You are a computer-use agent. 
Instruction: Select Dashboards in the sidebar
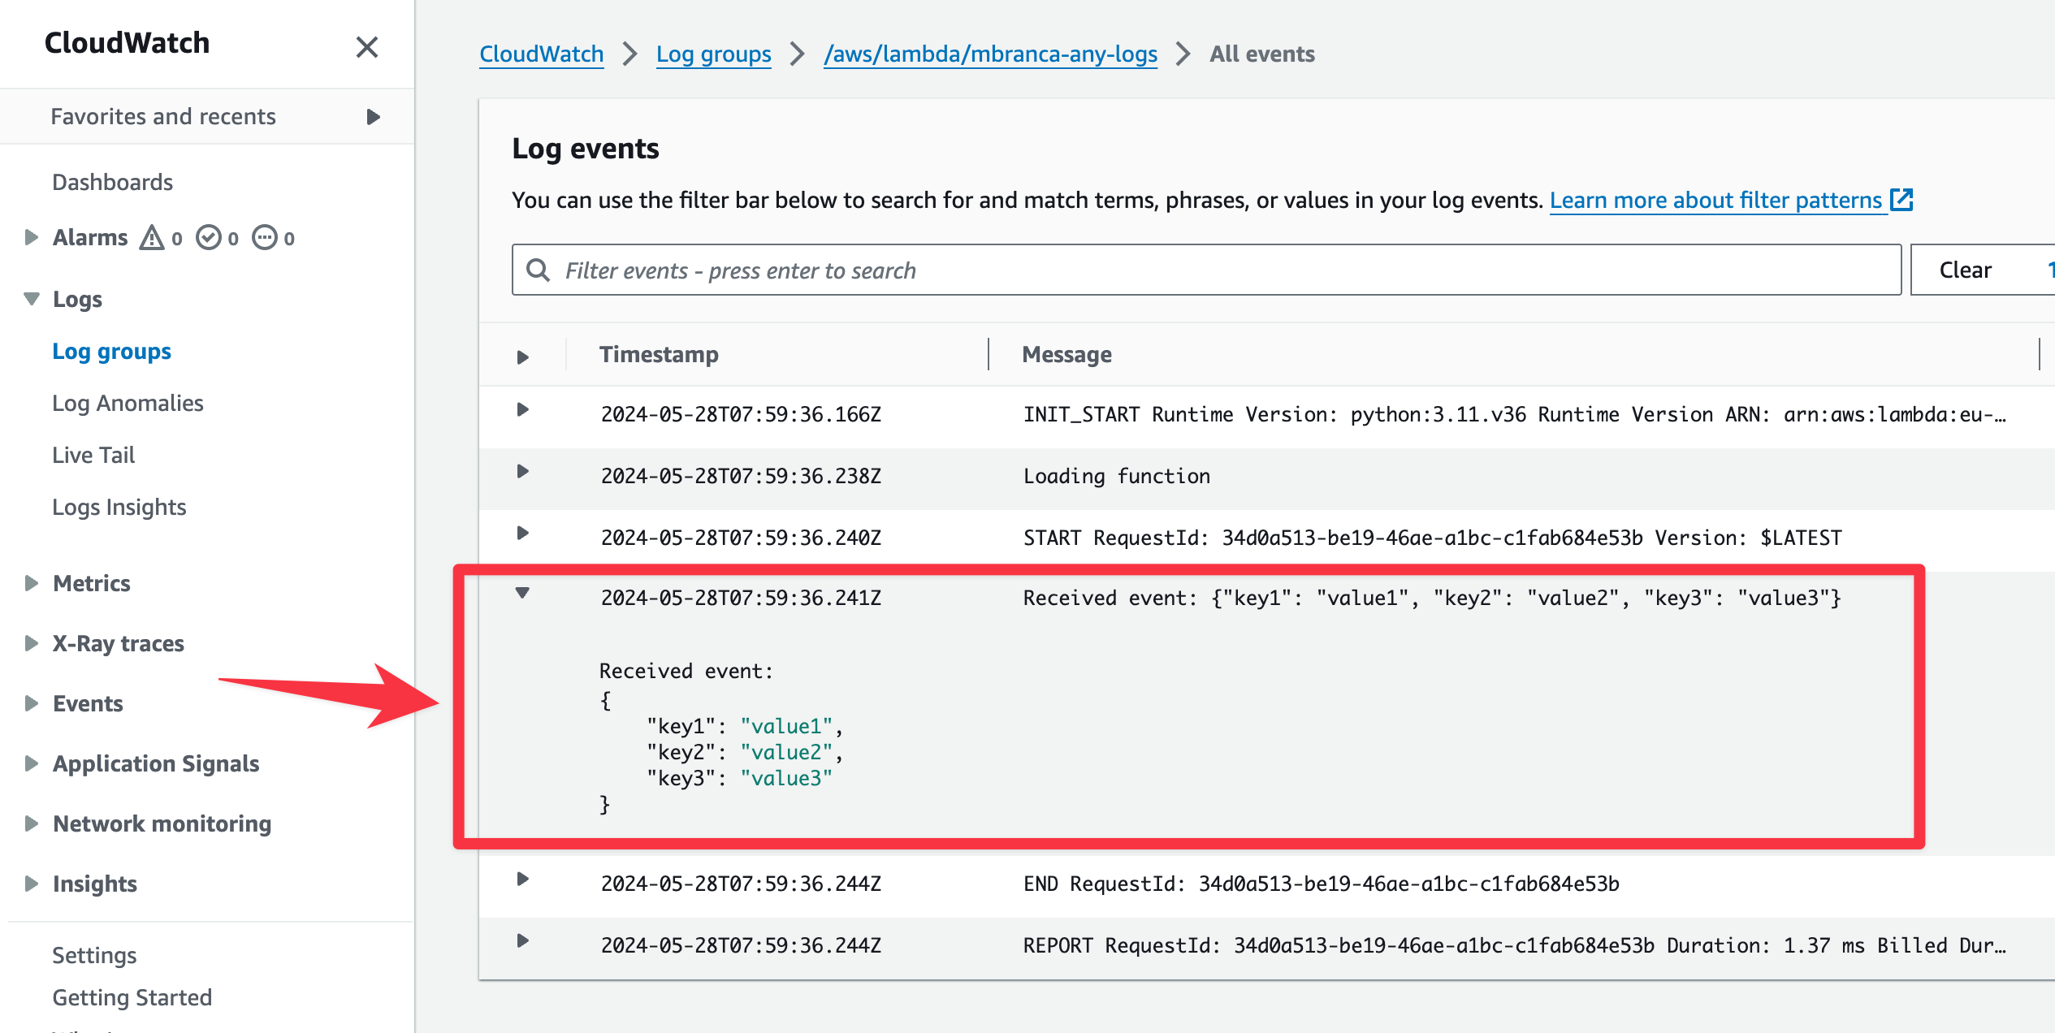(x=113, y=182)
